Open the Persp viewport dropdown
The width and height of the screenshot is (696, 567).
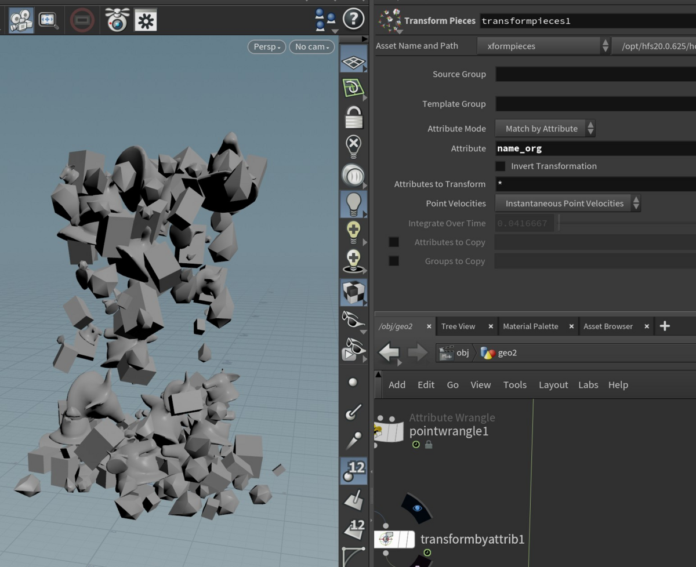[x=267, y=47]
